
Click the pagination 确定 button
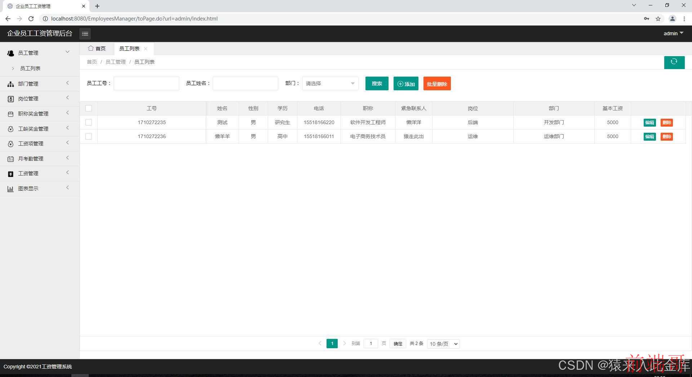(x=398, y=344)
